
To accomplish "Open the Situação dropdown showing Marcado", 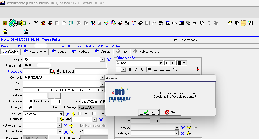I will pos(62,114).
